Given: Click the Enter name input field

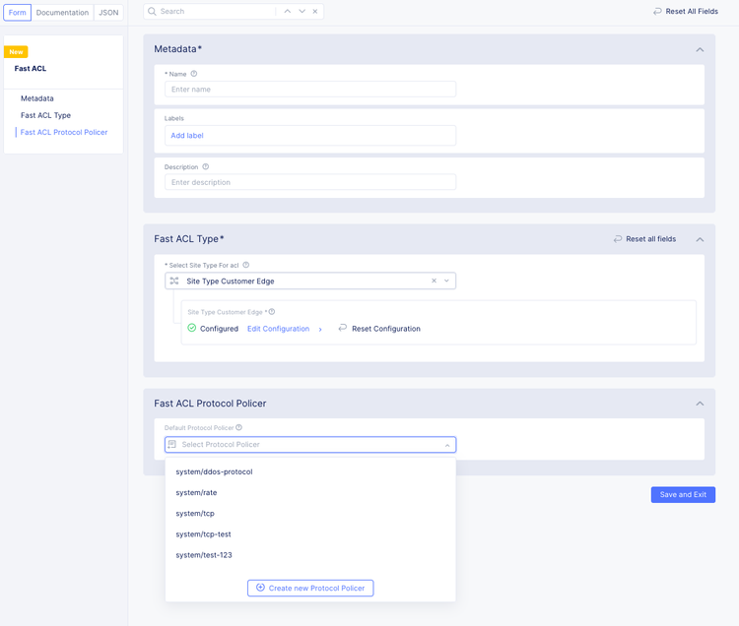Looking at the screenshot, I should (310, 90).
